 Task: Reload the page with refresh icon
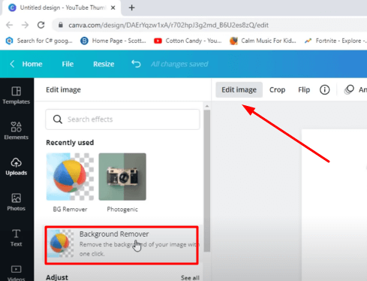(41, 25)
